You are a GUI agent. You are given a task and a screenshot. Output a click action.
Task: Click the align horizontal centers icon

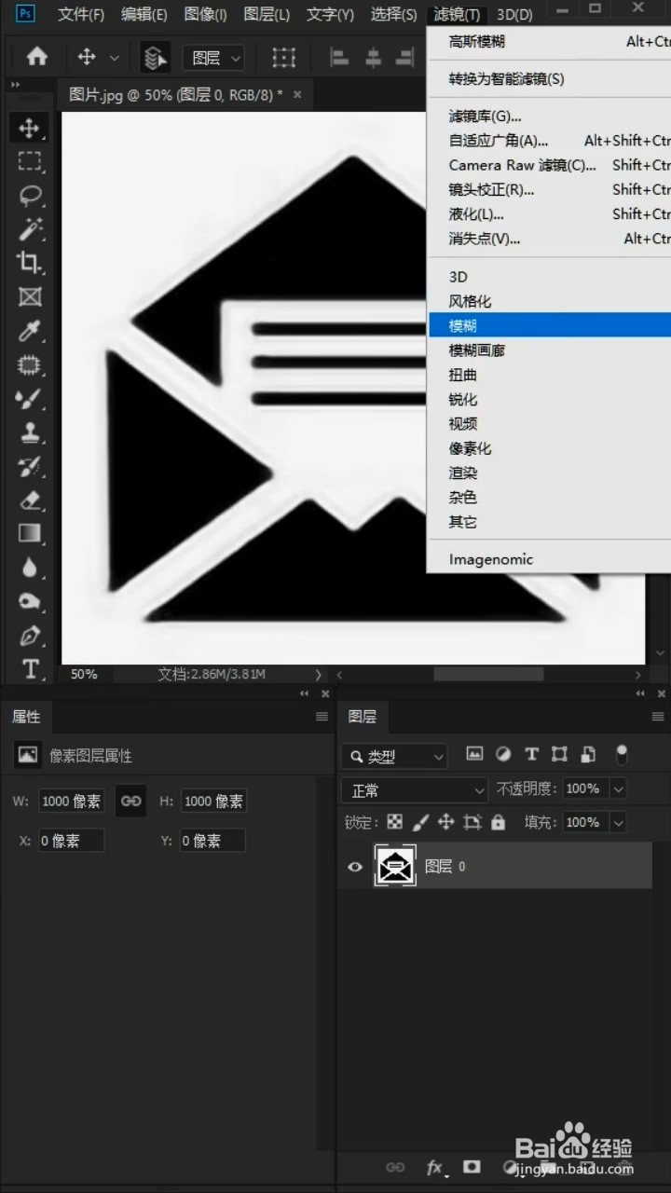point(373,58)
